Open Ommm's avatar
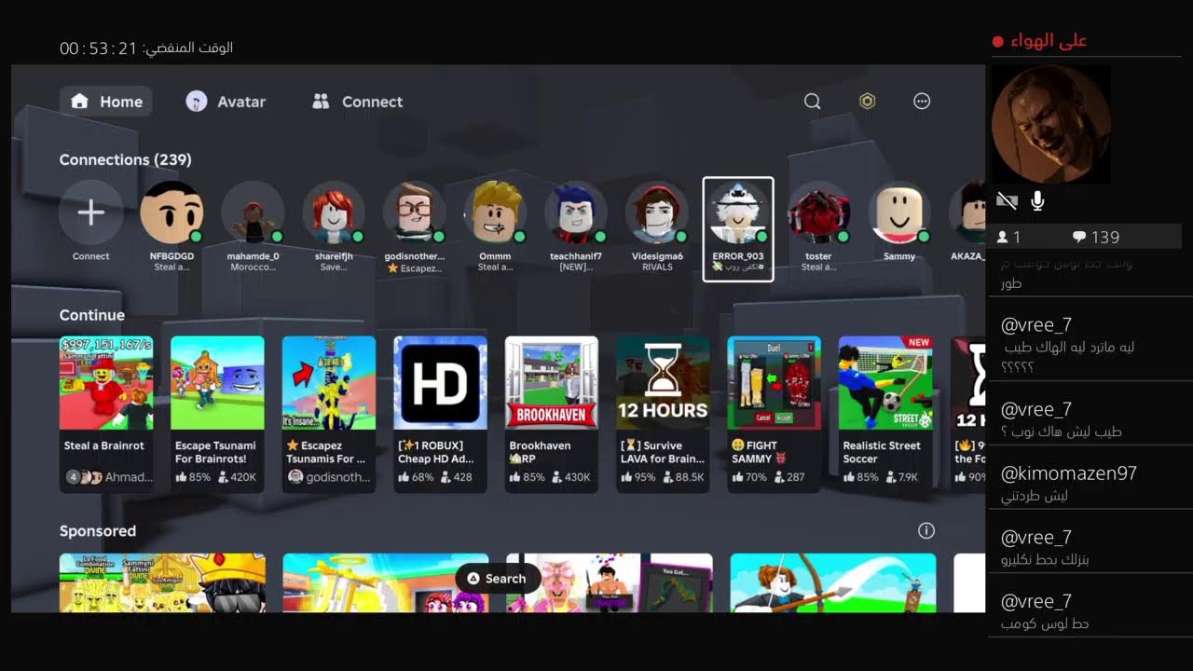1193x671 pixels. (495, 212)
